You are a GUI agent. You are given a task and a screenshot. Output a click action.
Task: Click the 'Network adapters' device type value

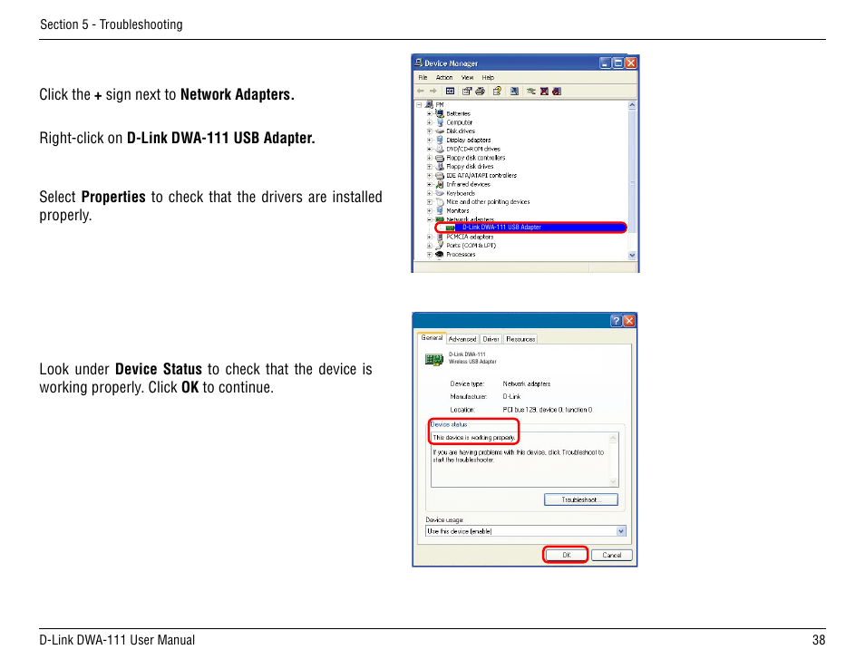click(x=526, y=383)
